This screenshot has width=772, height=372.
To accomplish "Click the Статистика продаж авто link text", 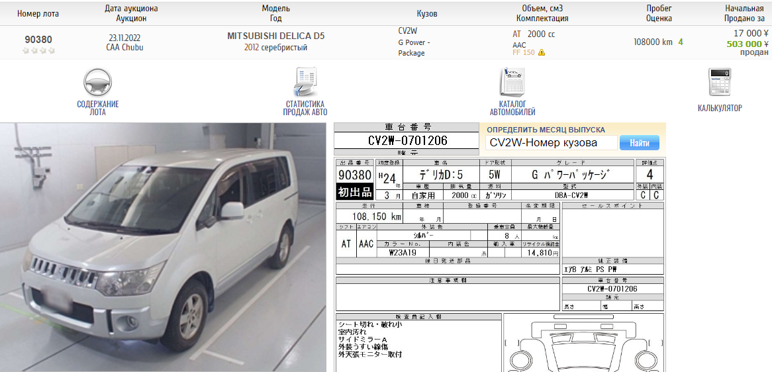I will click(305, 109).
